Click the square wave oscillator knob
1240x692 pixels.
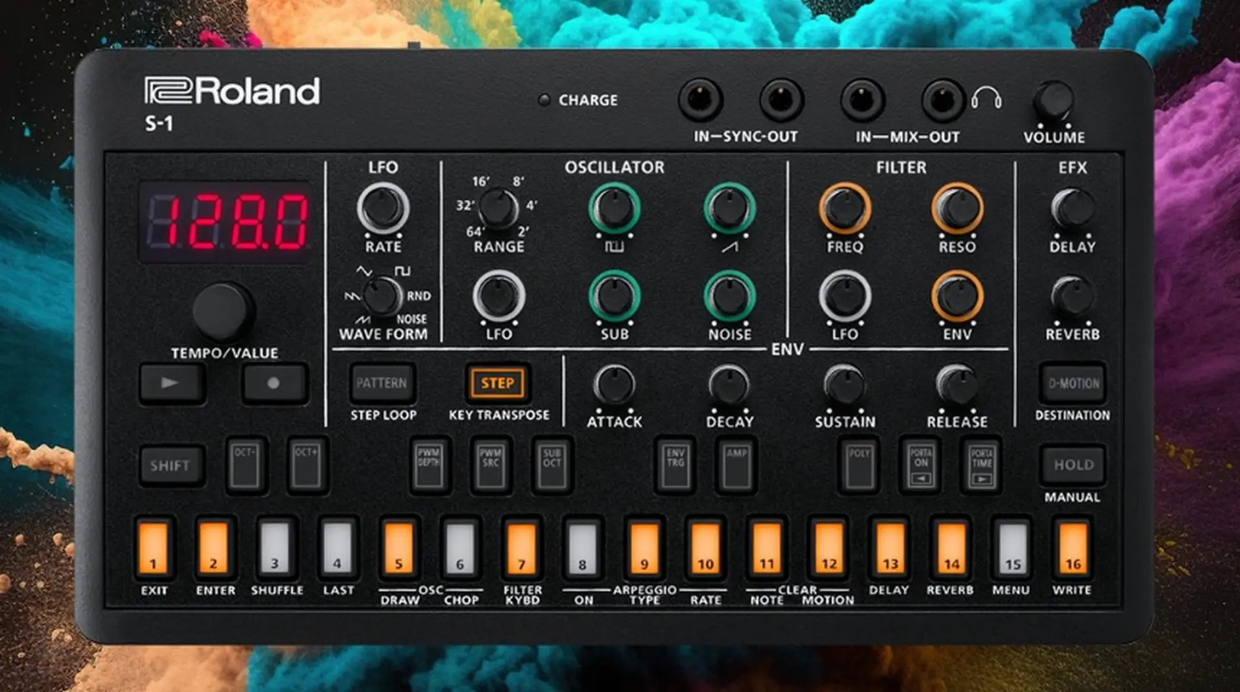(x=614, y=208)
